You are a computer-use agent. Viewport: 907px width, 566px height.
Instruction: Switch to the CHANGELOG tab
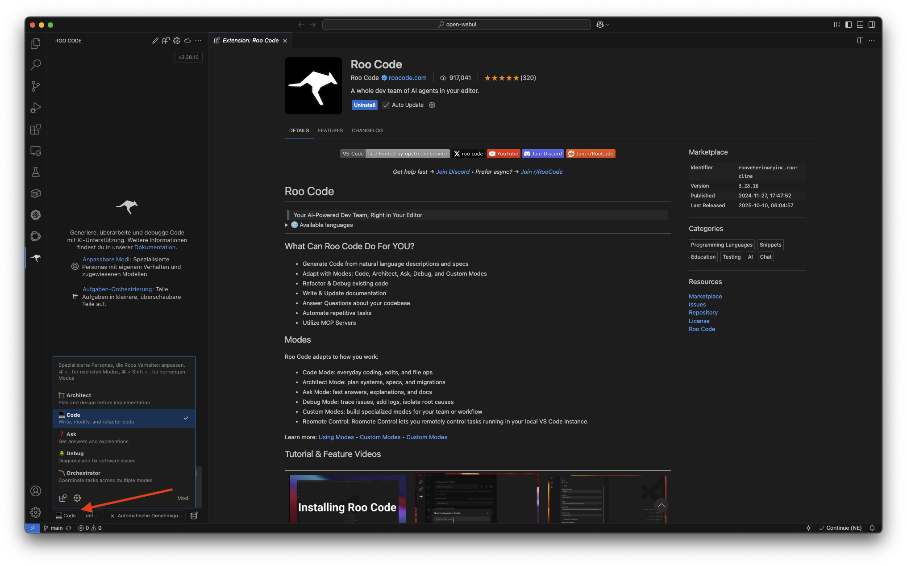[367, 131]
